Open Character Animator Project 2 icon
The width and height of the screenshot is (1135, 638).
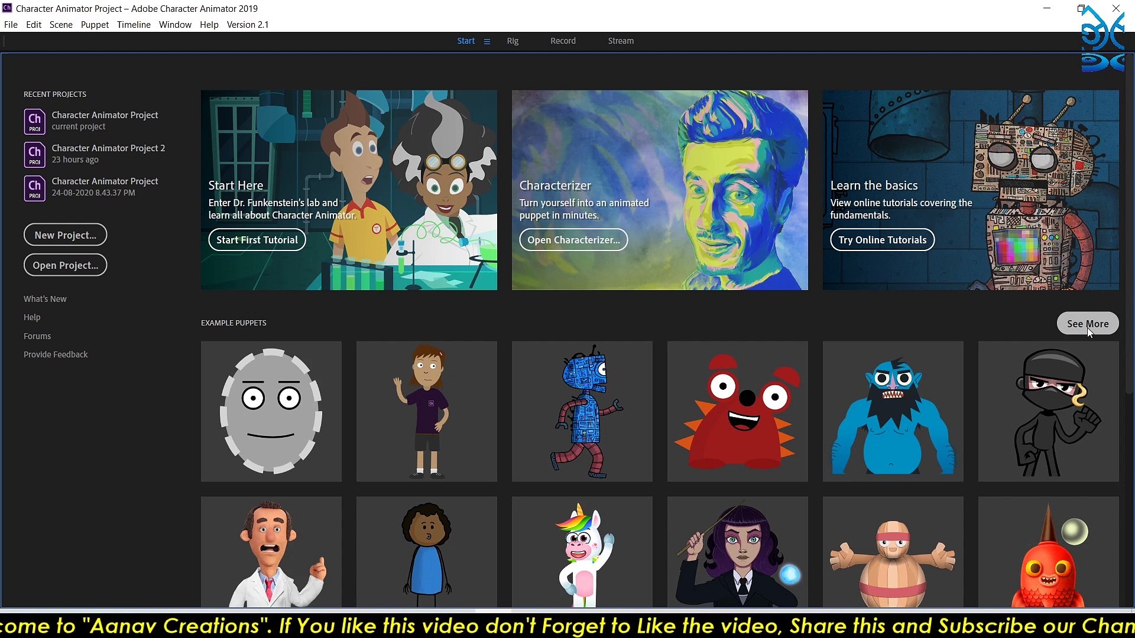coord(34,154)
